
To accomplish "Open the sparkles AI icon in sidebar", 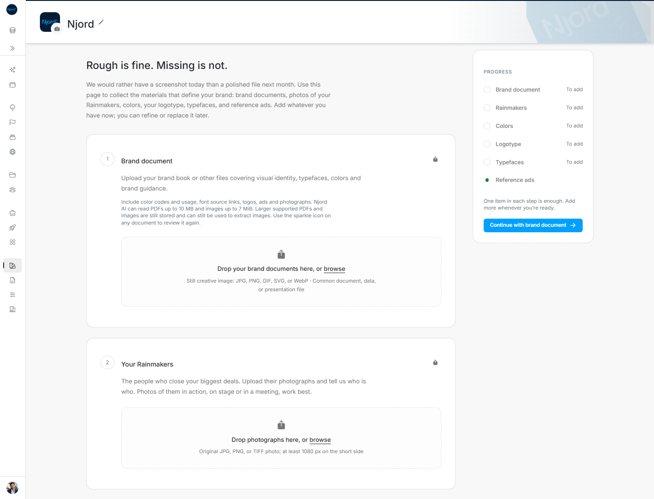I will tap(12, 70).
